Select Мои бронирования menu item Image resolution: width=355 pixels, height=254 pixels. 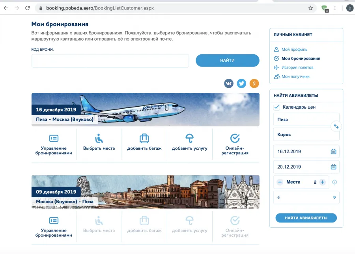tap(301, 58)
